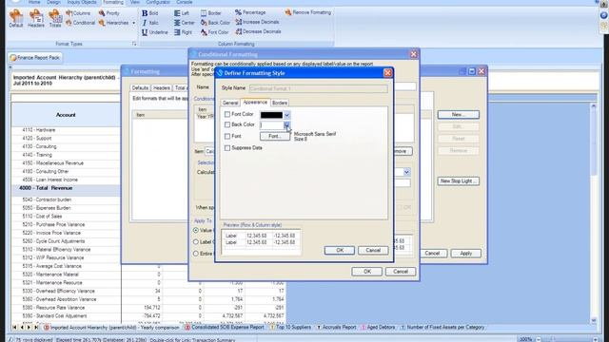Switch to the Borders tab

click(280, 103)
